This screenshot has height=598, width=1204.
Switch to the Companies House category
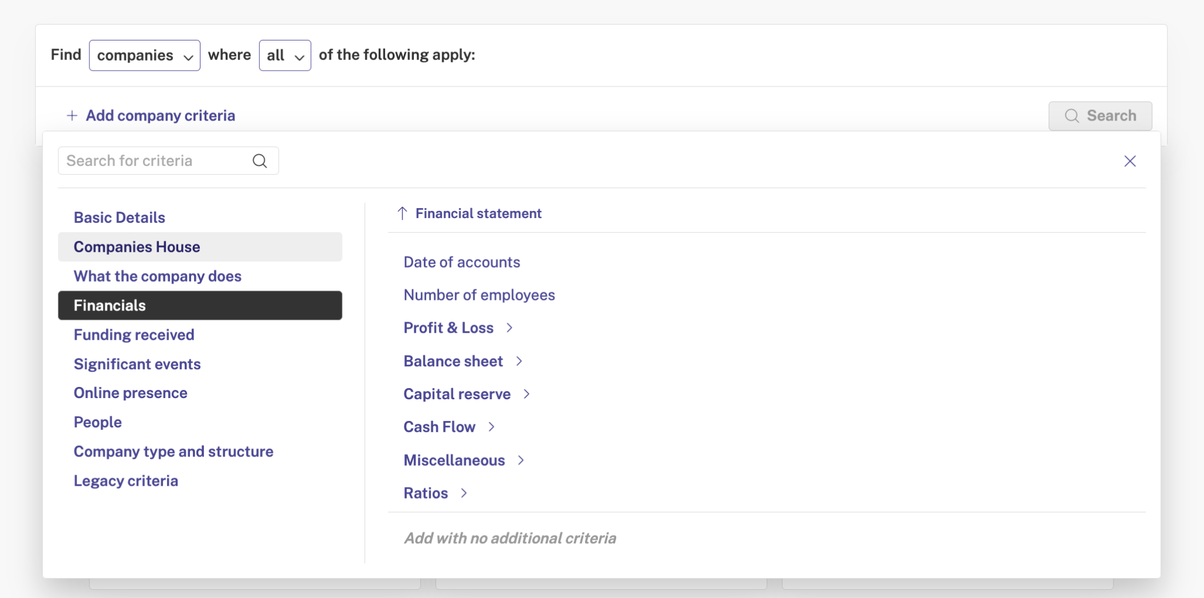(137, 247)
